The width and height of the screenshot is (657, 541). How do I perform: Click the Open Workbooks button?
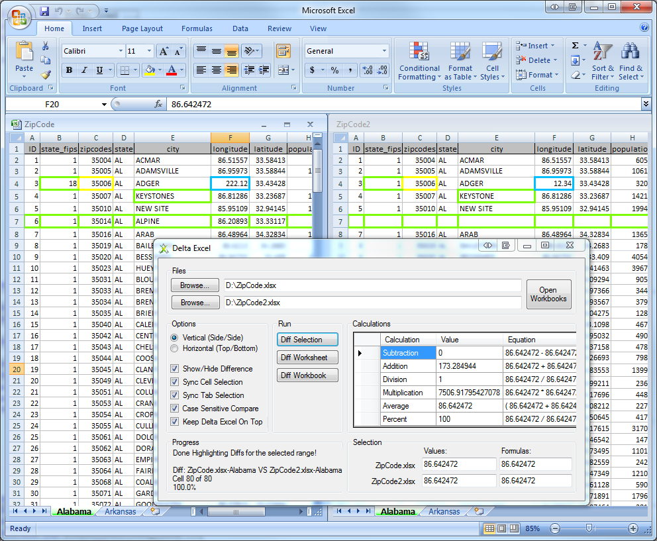[548, 294]
